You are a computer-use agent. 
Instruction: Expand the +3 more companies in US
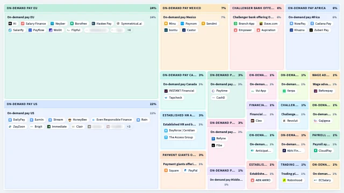[x=128, y=127]
